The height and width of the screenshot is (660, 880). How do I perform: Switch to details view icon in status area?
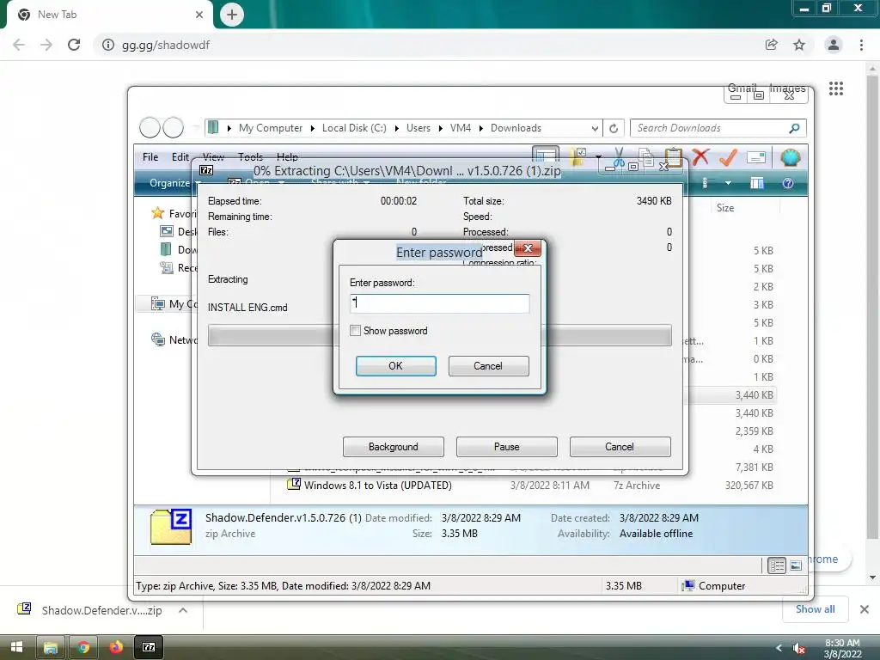[777, 565]
